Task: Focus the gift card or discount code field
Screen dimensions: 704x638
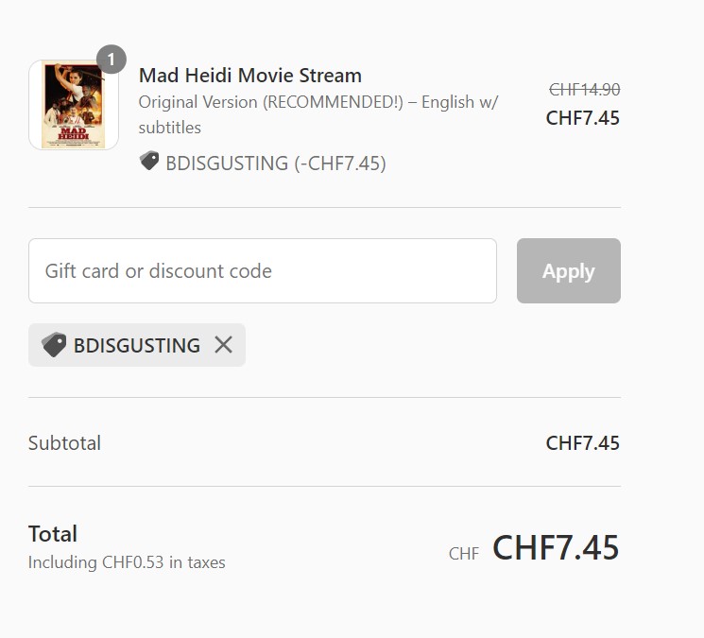Action: tap(262, 271)
